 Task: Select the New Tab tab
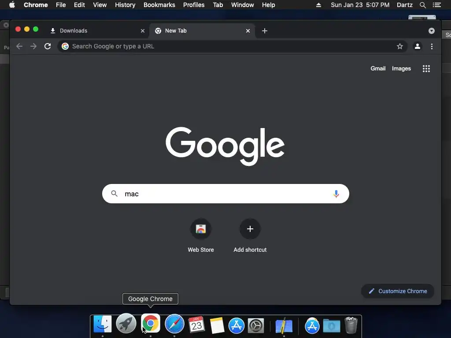point(202,31)
